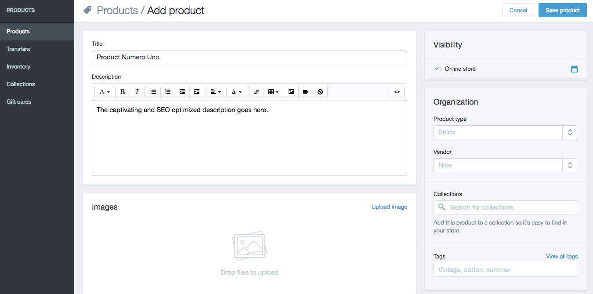The height and width of the screenshot is (294, 593).
Task: Click the Tags input field
Action: point(506,270)
